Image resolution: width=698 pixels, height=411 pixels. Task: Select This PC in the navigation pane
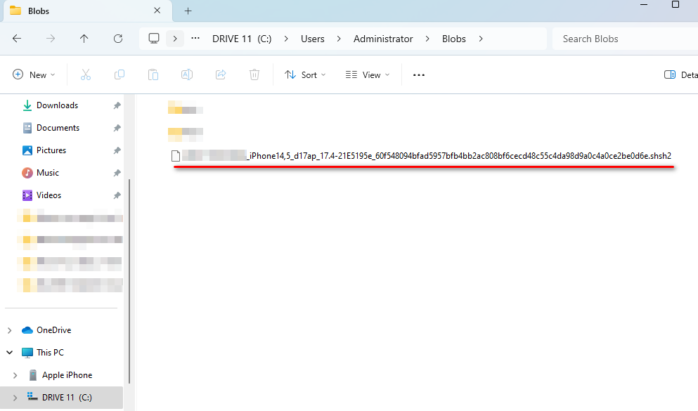pyautogui.click(x=50, y=352)
